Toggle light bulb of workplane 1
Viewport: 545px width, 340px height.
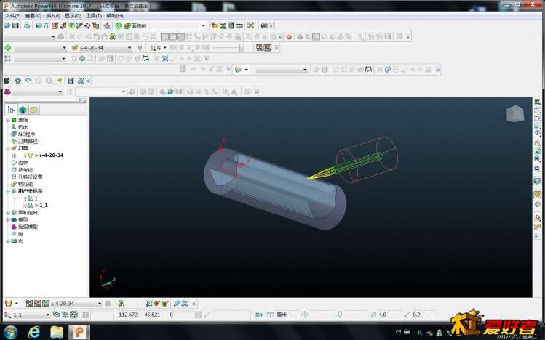point(25,198)
